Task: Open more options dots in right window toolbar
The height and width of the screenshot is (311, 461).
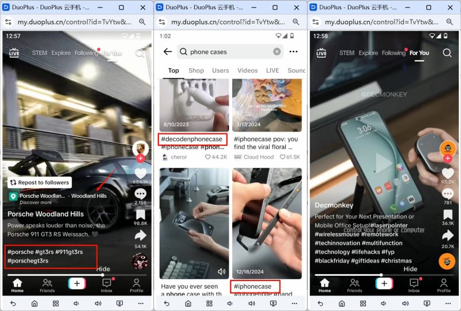Action: [x=448, y=303]
